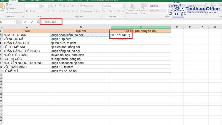Open Font group dialog launcher
The height and width of the screenshot is (125, 222).
click(57, 17)
